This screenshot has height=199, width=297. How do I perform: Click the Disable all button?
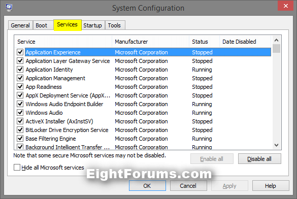259,159
